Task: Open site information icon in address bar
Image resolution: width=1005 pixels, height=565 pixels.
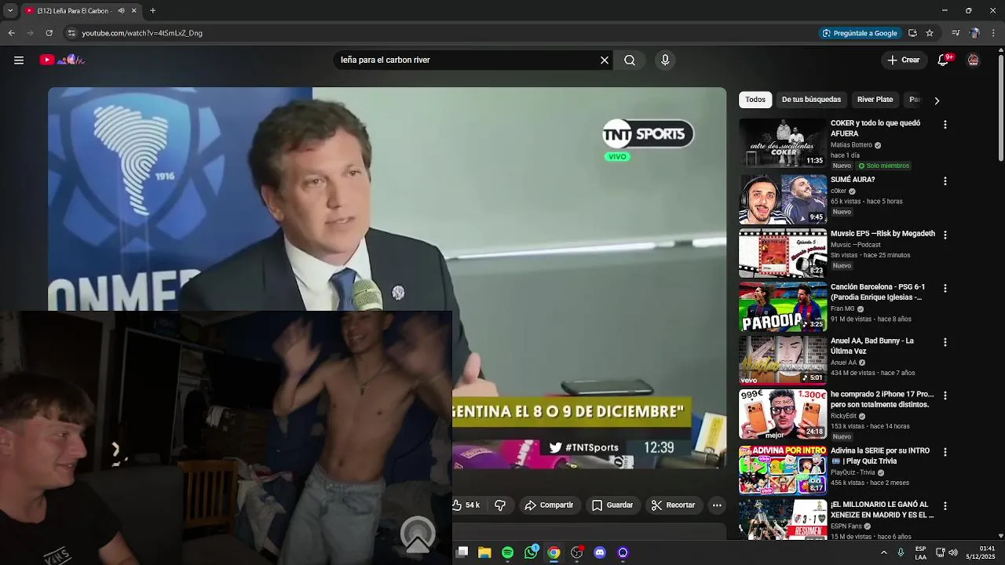Action: 71,33
